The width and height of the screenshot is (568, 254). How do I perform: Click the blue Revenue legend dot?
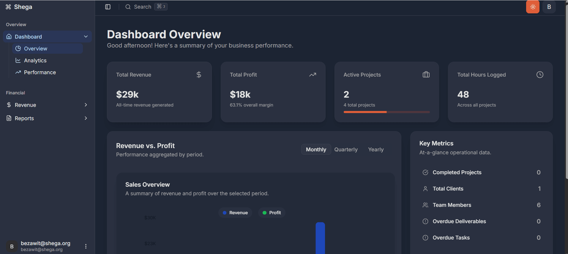[225, 213]
